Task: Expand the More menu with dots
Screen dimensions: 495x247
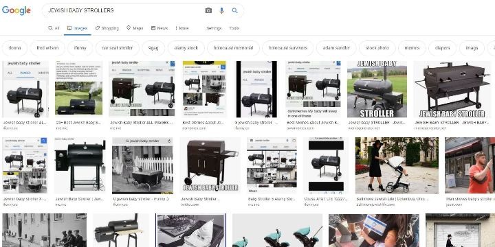Action: [x=182, y=28]
